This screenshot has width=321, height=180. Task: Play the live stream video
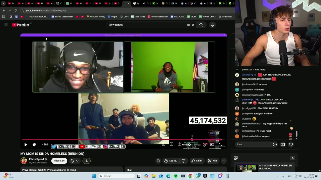[x=26, y=144]
